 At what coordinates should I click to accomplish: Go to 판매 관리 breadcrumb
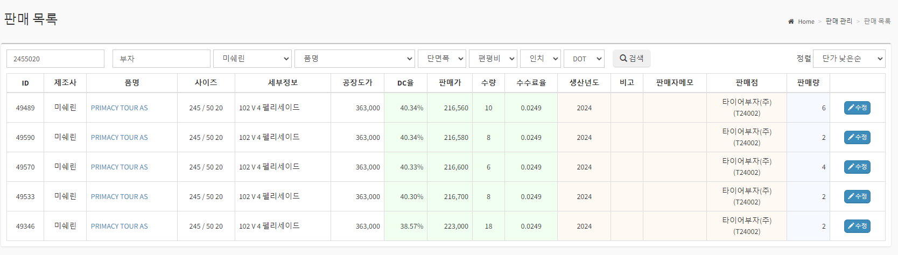pos(839,22)
